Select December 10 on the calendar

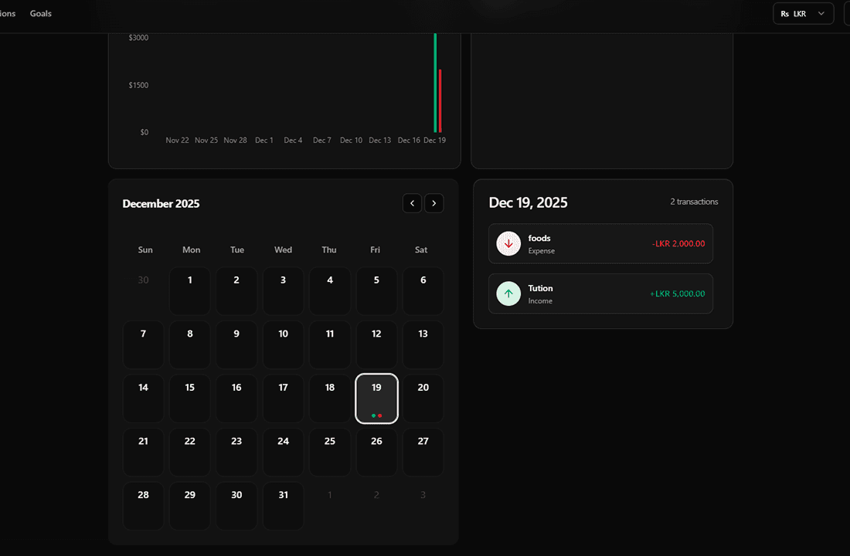pyautogui.click(x=284, y=344)
